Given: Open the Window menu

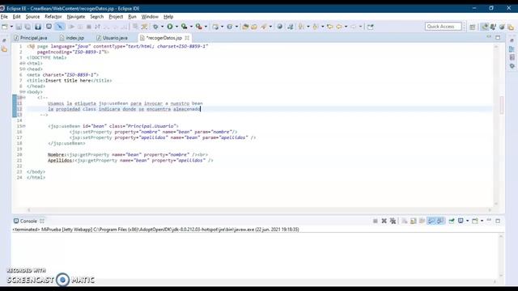Looking at the screenshot, I should (x=150, y=16).
